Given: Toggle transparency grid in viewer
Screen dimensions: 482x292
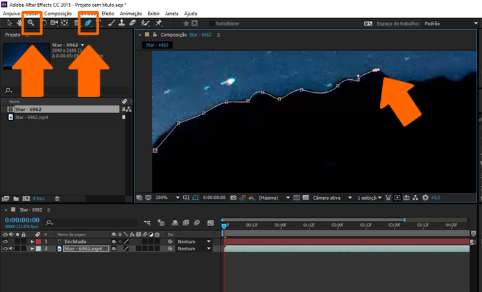Looking at the screenshot, I should click(x=306, y=198).
